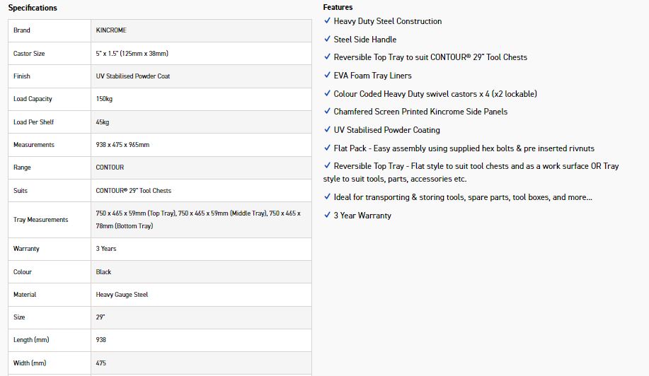Click checkmark beside 3 Year Warranty

point(327,214)
